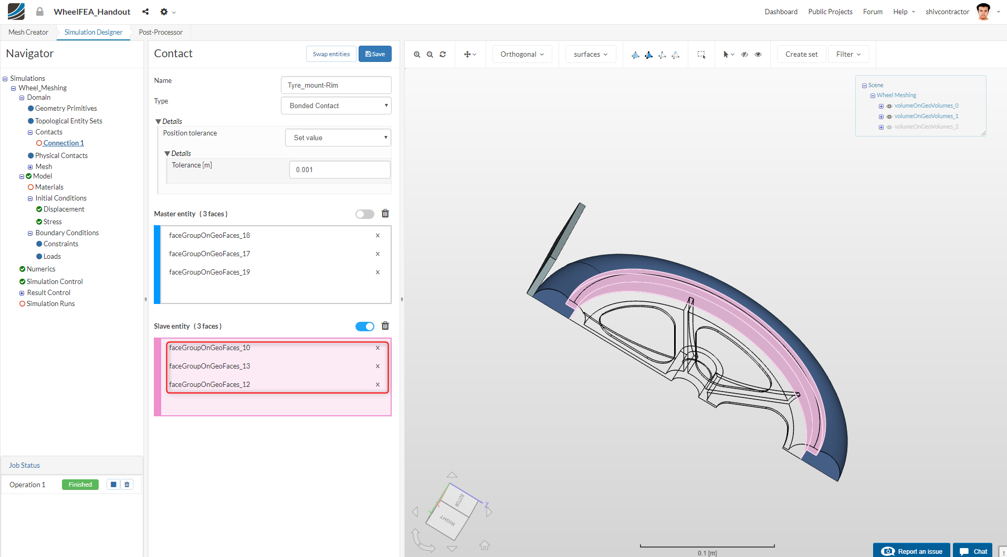Open the Orthogonal projection dropdown

click(522, 54)
